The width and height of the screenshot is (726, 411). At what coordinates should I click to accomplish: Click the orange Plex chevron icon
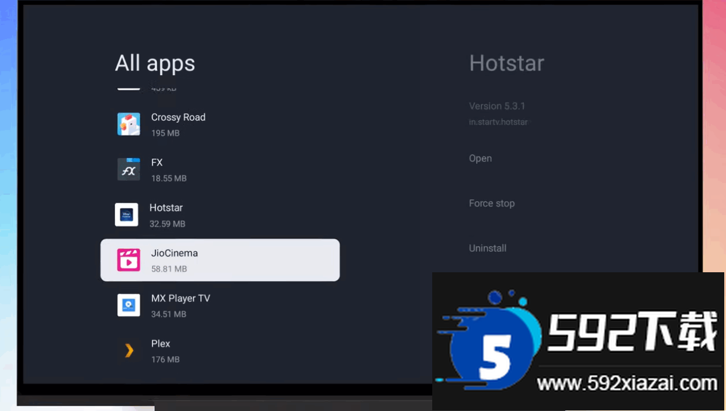coord(128,350)
